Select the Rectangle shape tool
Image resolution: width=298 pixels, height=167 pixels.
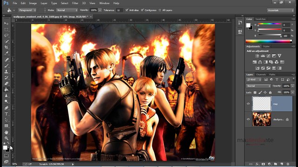(x=6, y=126)
